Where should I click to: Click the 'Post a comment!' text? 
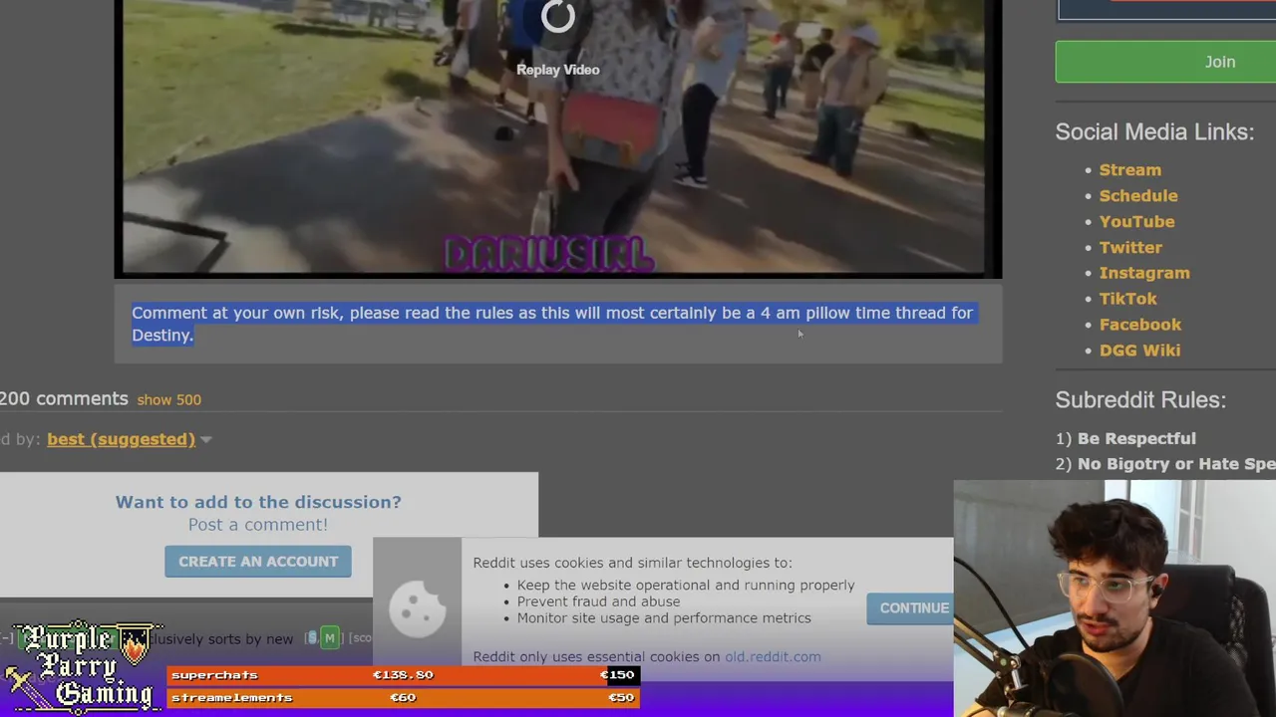pyautogui.click(x=258, y=525)
